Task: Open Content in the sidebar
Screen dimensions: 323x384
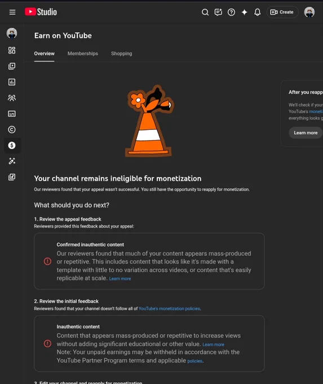Action: pos(12,66)
